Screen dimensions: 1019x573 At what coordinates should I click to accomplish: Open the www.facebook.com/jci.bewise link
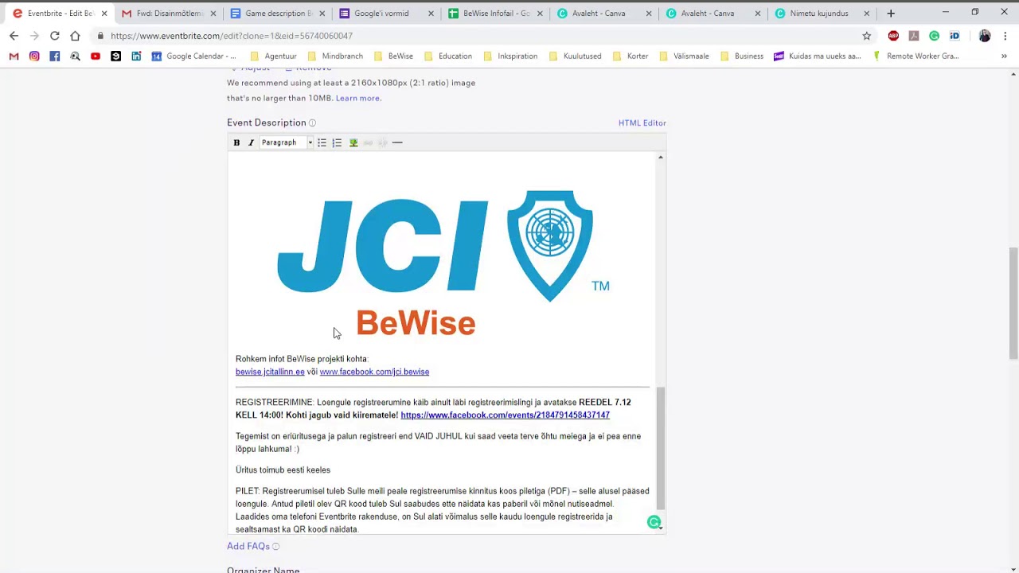[x=374, y=372]
